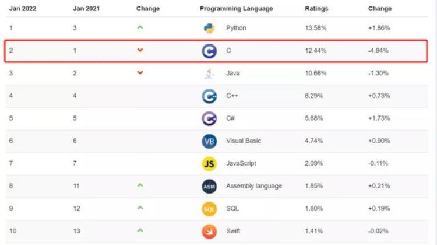Click the Python logo icon
437x245 pixels.
pyautogui.click(x=209, y=28)
